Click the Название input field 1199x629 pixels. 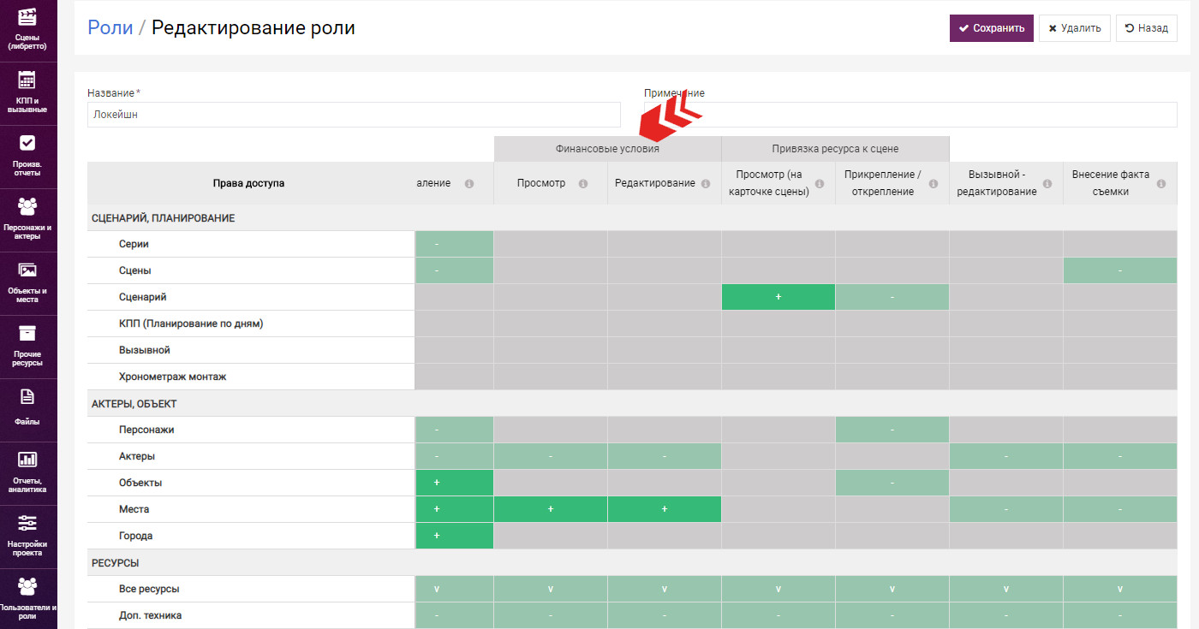point(354,115)
